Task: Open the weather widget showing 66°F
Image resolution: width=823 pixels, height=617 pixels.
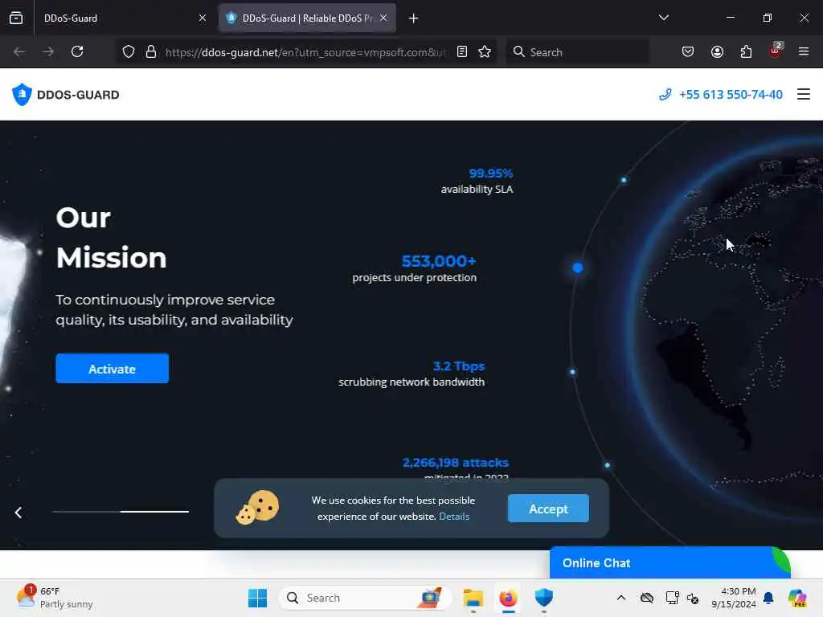Action: coord(55,598)
